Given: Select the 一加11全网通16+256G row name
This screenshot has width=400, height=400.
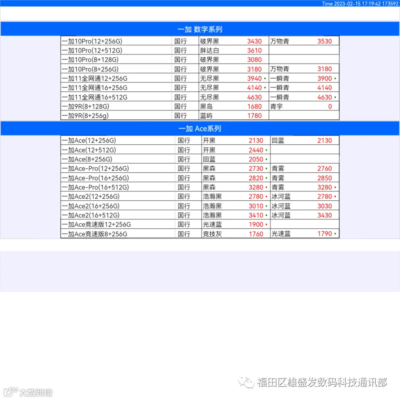Looking at the screenshot, I should click(95, 88).
